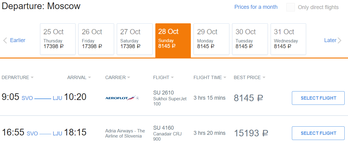
Task: Sort by Carrier column arrow
Action: tap(129, 78)
